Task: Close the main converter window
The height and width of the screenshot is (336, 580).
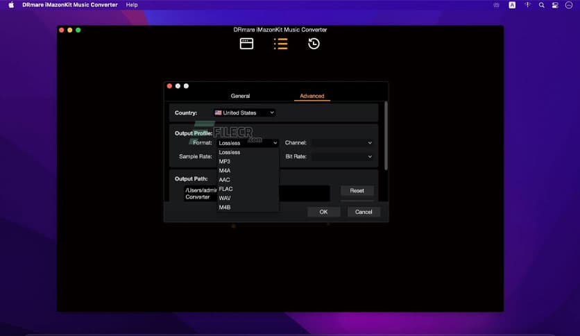Action: click(62, 30)
